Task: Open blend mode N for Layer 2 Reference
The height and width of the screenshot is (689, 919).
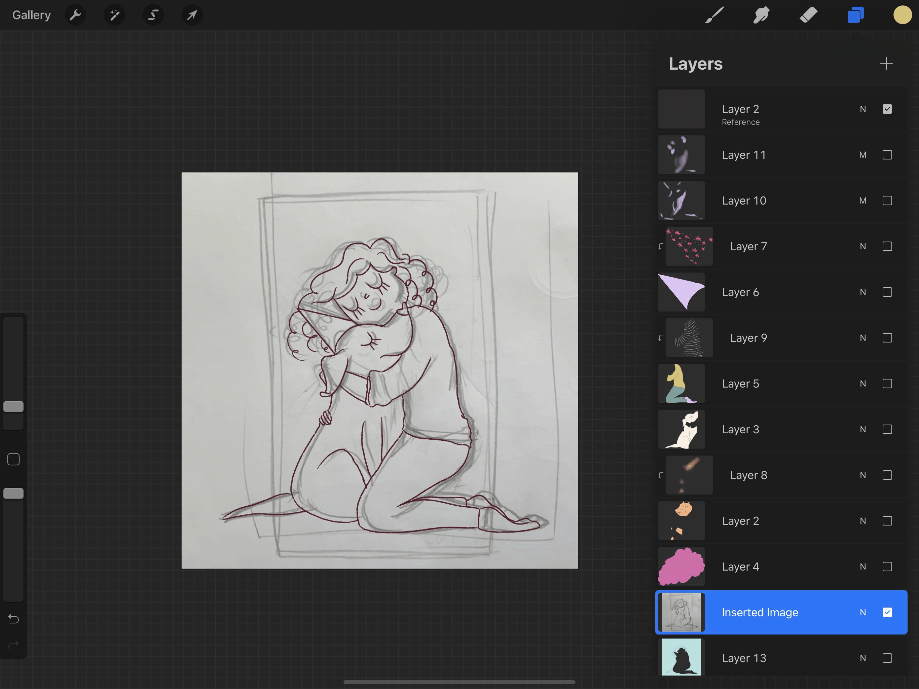Action: point(862,109)
